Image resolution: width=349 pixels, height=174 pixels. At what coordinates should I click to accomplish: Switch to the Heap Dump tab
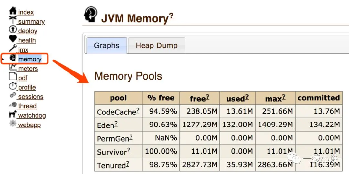157,46
